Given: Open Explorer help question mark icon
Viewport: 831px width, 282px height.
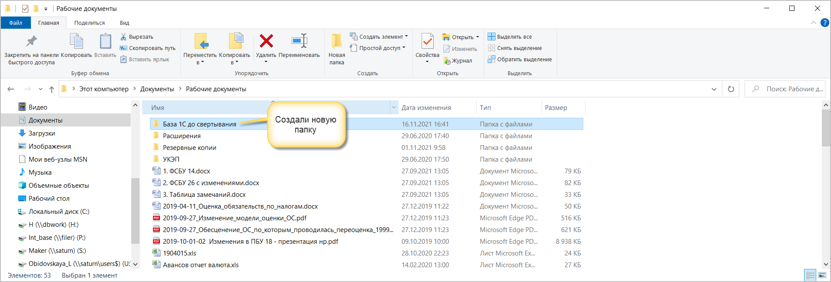Looking at the screenshot, I should 824,23.
